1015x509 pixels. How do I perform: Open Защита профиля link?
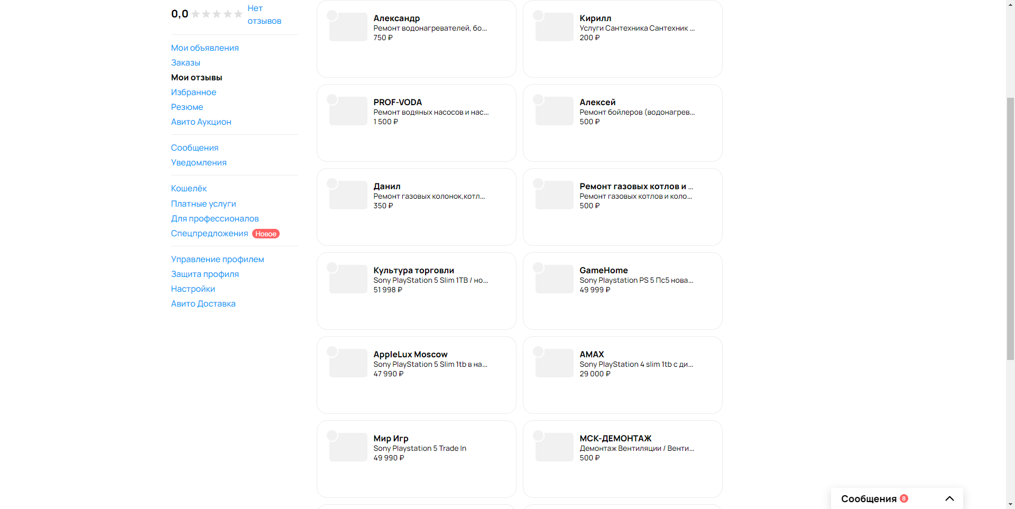205,274
